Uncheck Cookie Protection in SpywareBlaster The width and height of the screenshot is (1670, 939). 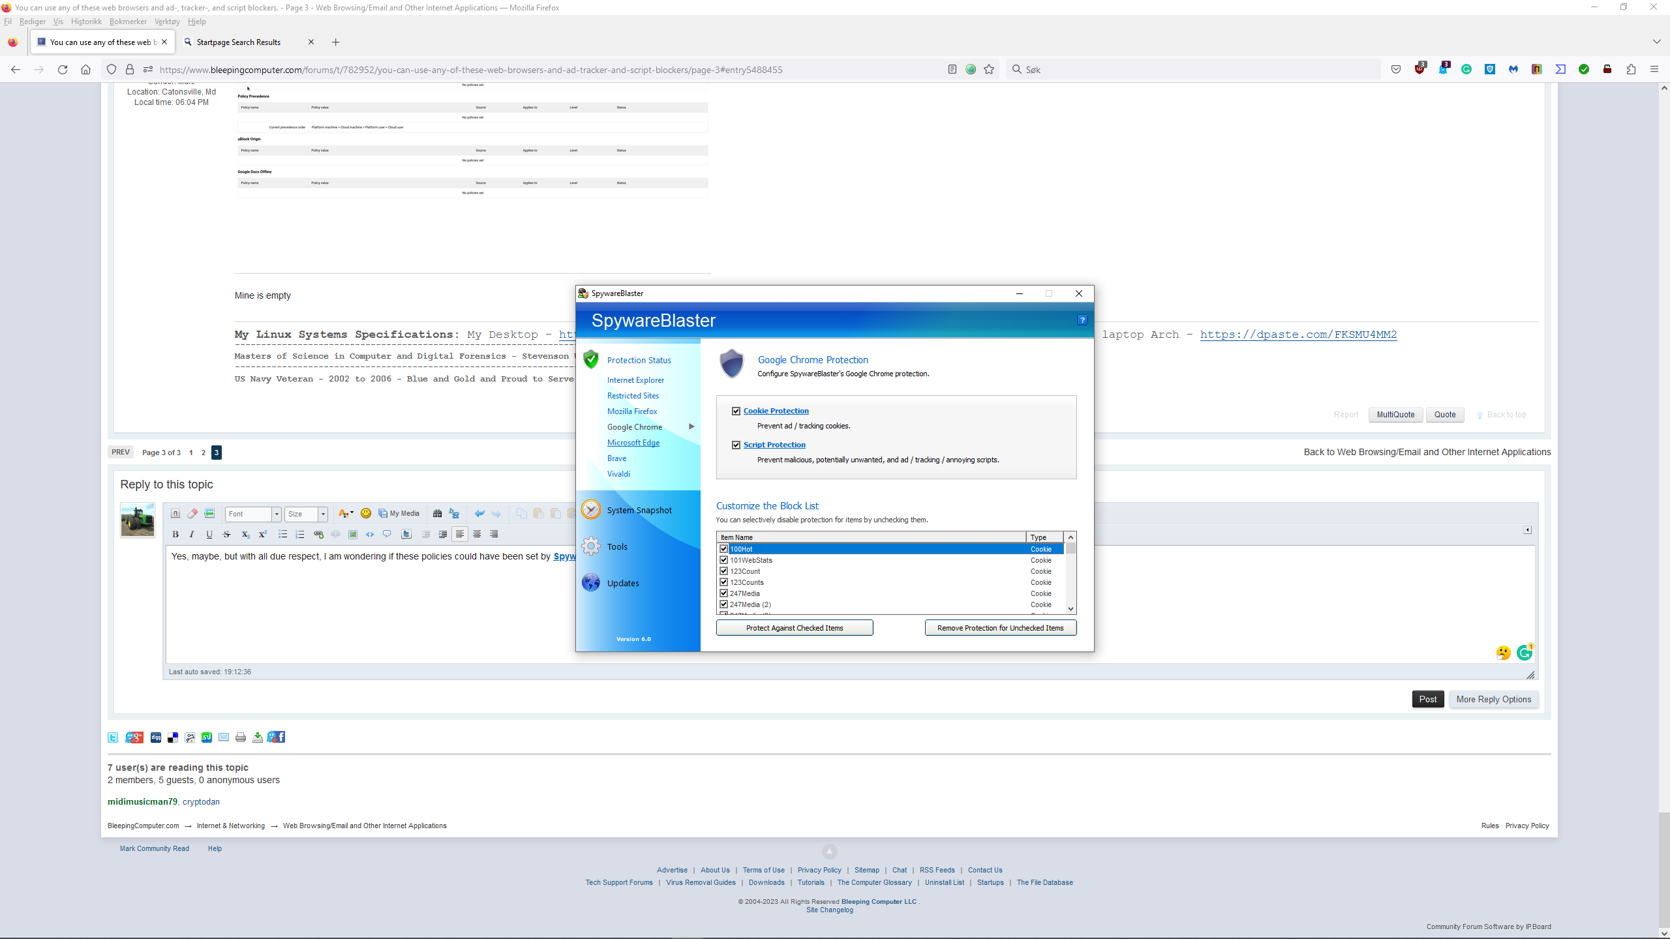736,410
